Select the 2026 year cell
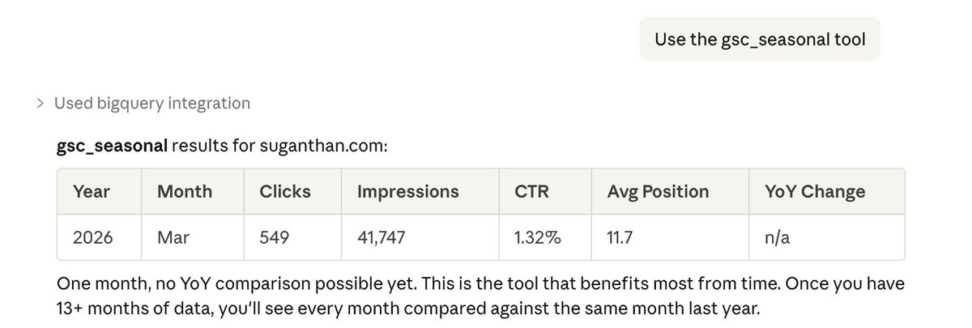 [x=92, y=238]
